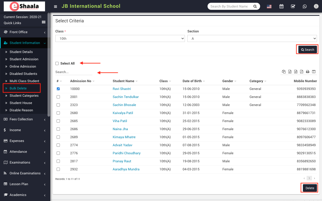Open the calendar icon in header
This screenshot has height=201, width=322.
coord(281,7)
